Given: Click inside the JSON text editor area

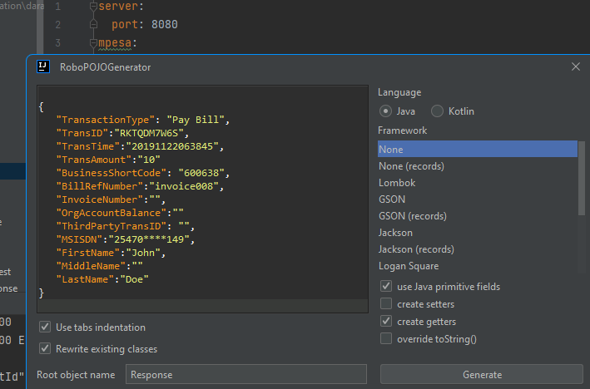Looking at the screenshot, I should 202,199.
